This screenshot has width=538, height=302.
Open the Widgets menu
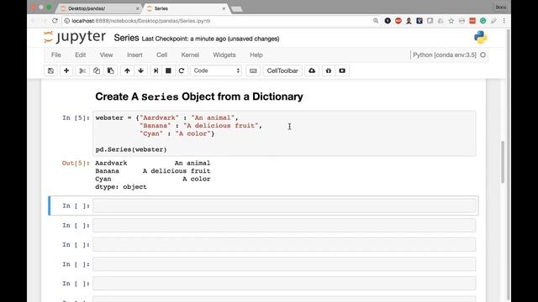tap(224, 55)
